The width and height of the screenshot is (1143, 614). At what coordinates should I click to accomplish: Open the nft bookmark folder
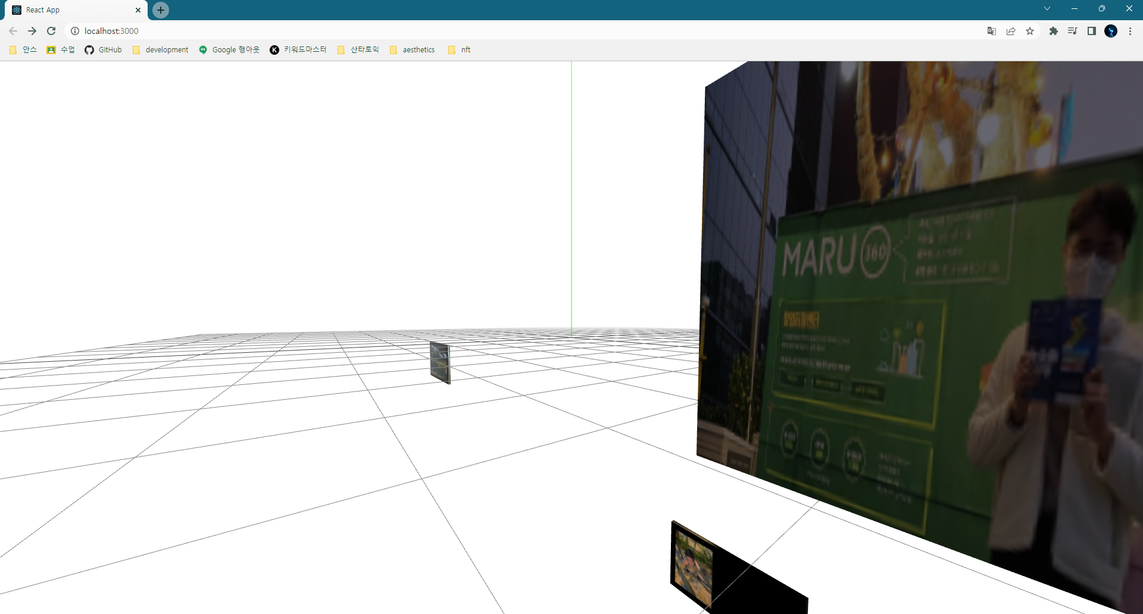460,50
